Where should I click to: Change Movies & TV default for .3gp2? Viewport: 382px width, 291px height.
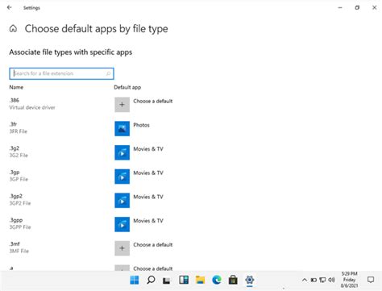[148, 197]
